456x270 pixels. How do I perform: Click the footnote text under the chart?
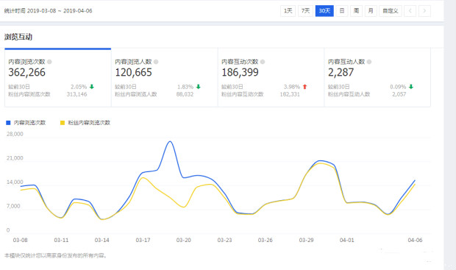pyautogui.click(x=56, y=256)
